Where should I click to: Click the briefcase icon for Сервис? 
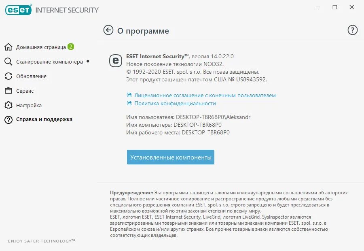click(8, 91)
